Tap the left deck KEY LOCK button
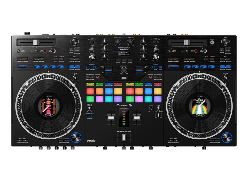This screenshot has height=182, width=248. coord(45,51)
